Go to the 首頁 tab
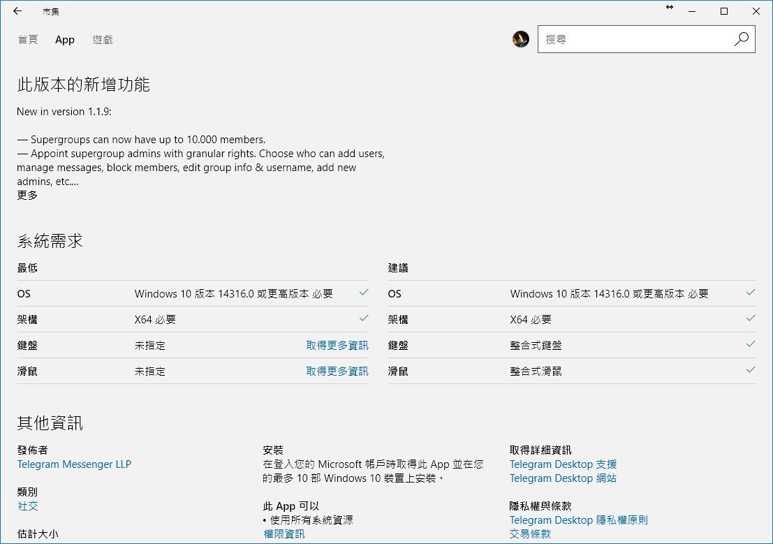 (x=28, y=40)
